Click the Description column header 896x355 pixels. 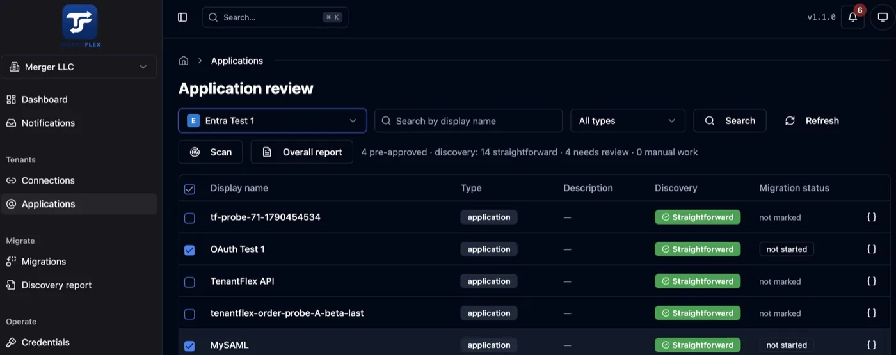pos(588,188)
